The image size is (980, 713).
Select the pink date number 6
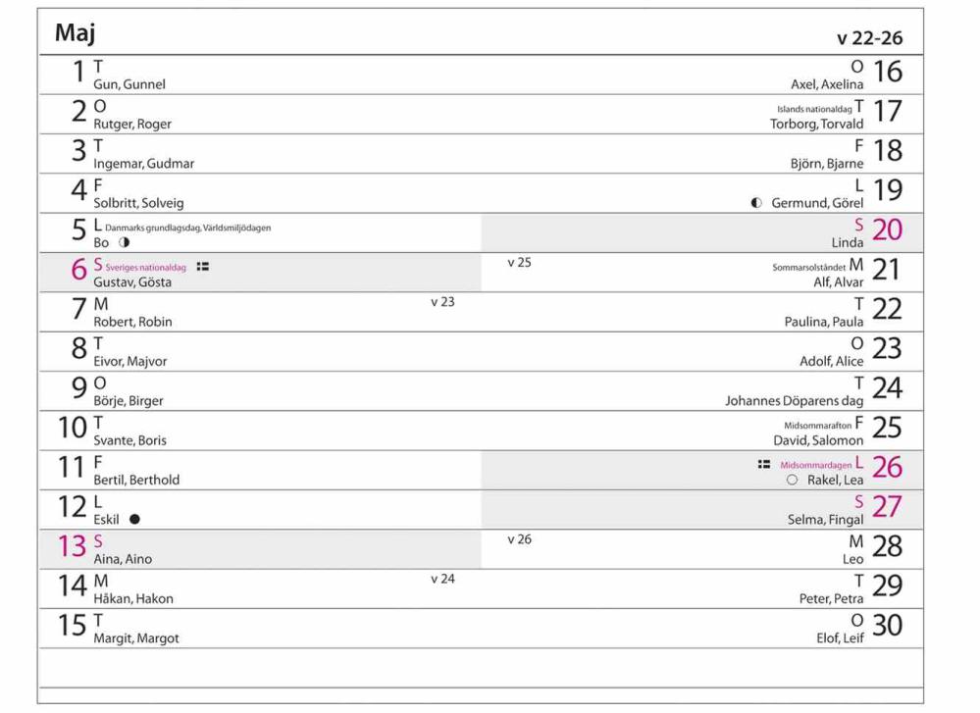click(x=78, y=270)
